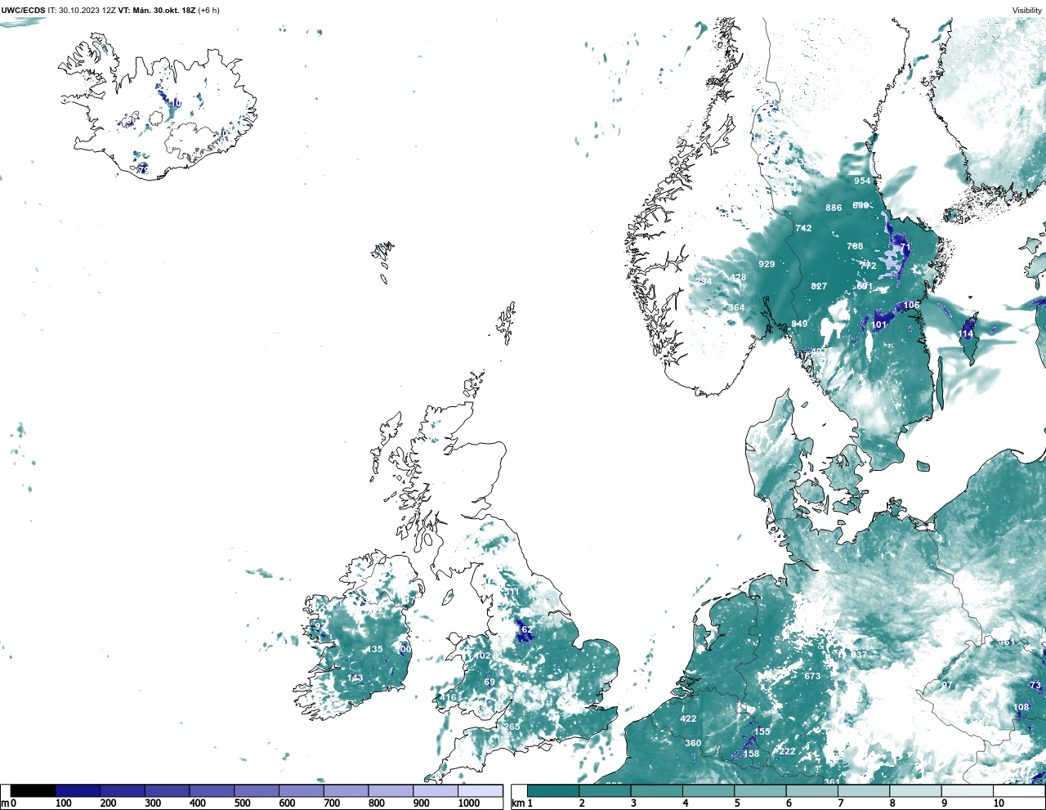Select the 7–8 km pale teal legend swatch
The width and height of the screenshot is (1046, 810).
(x=864, y=791)
